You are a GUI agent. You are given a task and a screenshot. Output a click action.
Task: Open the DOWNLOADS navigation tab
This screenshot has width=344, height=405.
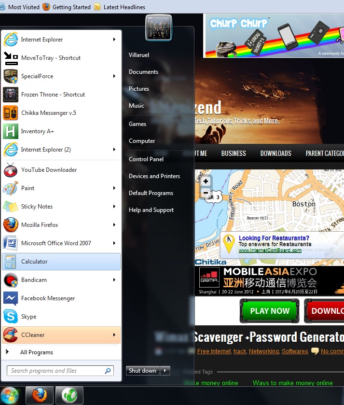275,154
